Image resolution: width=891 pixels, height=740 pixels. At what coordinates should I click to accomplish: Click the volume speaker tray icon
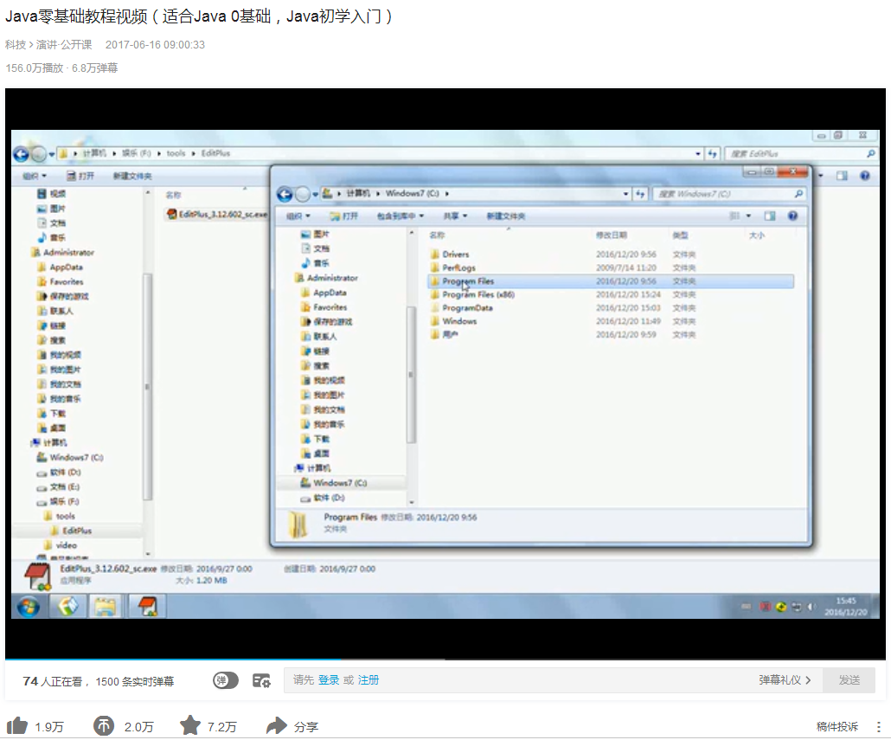point(811,607)
